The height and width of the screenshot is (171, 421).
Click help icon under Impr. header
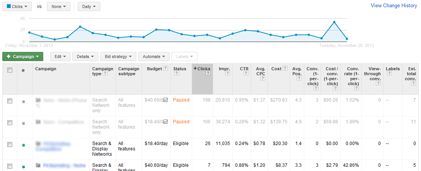(x=227, y=74)
